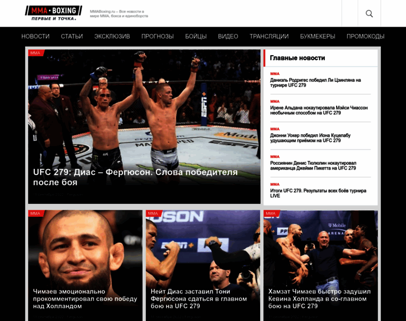Open headline UFC 279: Диас – Фергюсон article

pos(135,177)
